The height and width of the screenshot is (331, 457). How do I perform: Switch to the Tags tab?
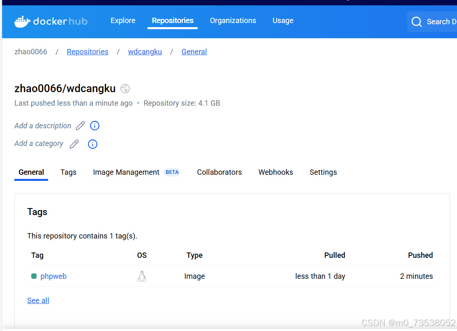click(x=68, y=172)
